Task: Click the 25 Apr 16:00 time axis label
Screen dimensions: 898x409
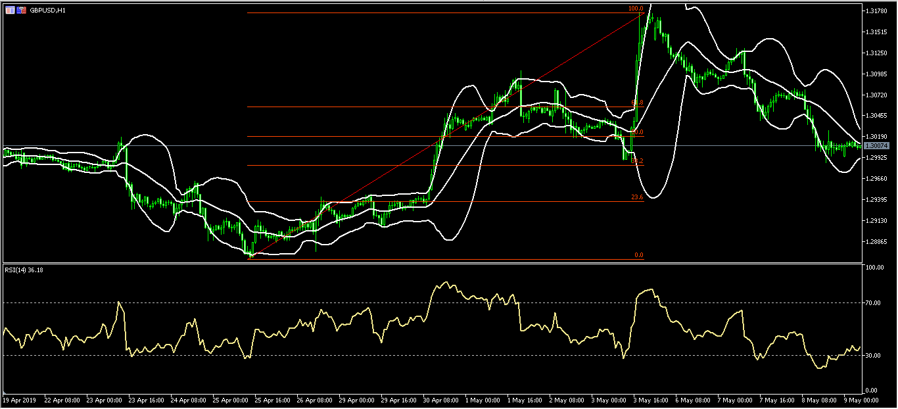Action: [x=273, y=399]
